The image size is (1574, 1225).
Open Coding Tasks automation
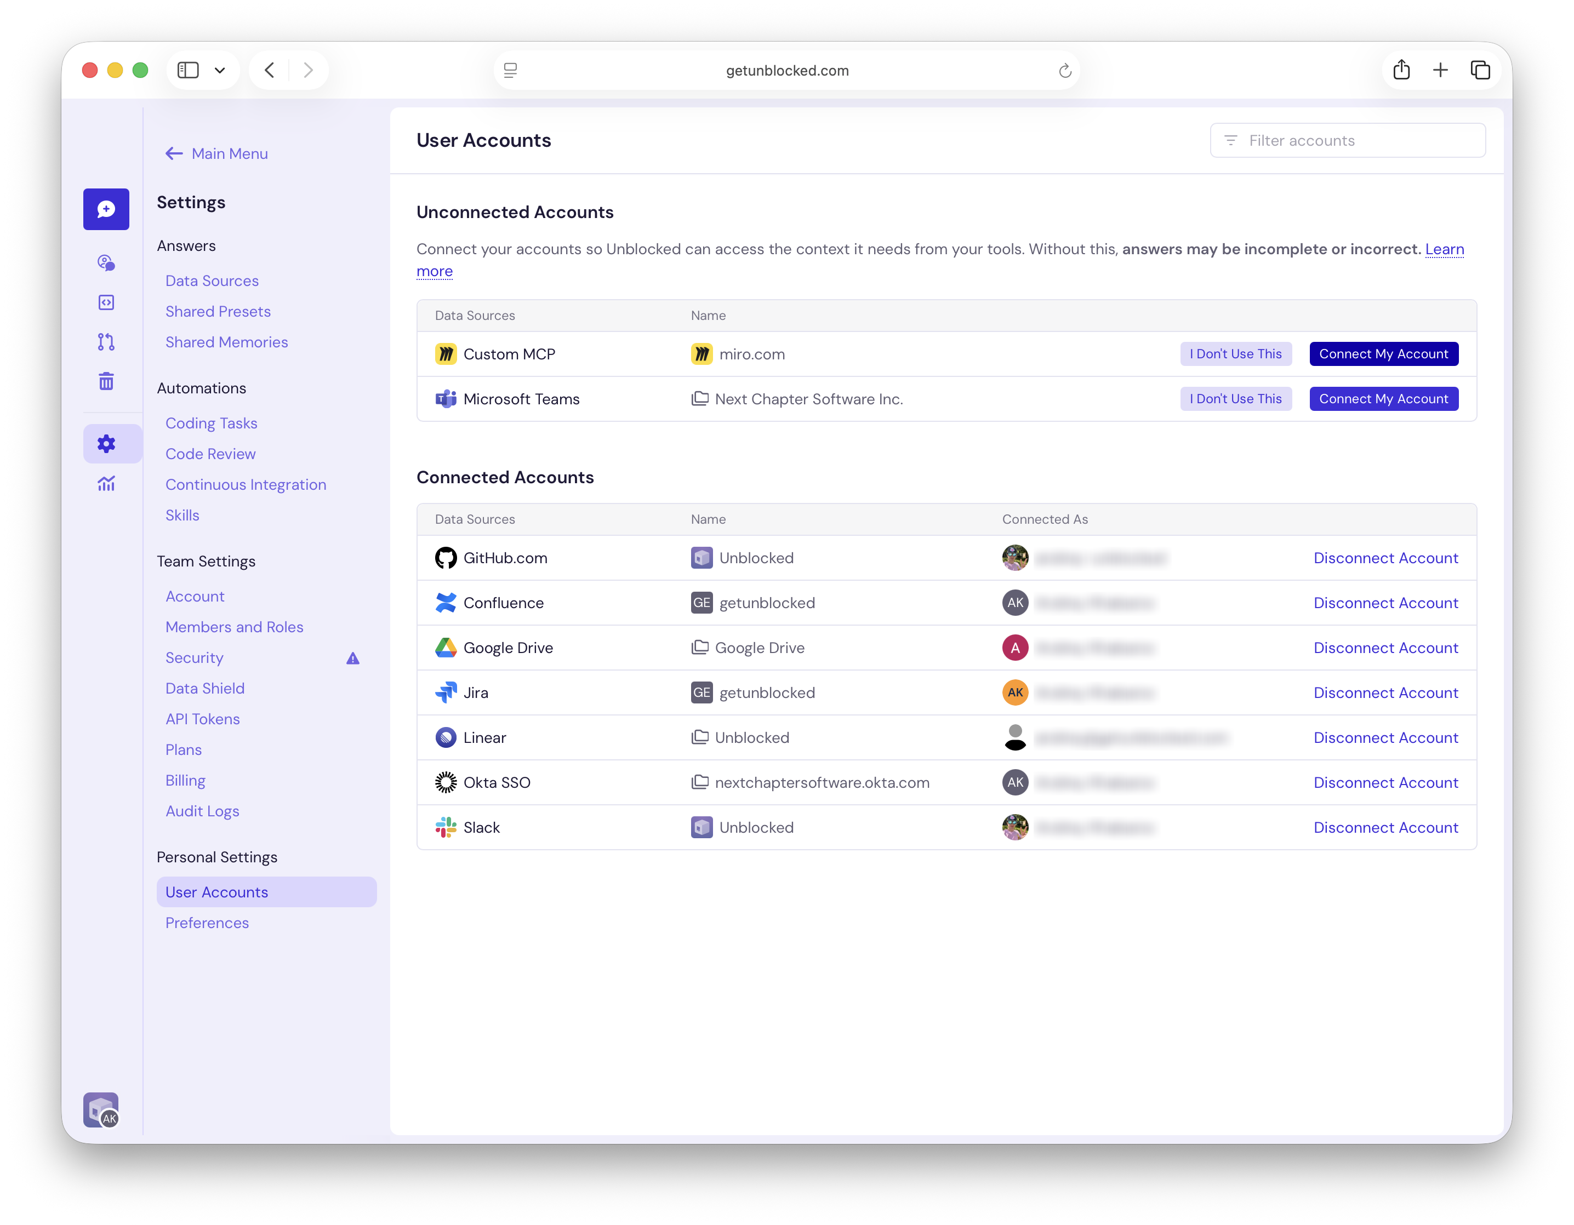(211, 423)
